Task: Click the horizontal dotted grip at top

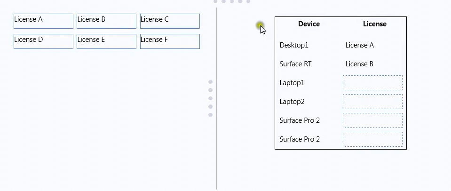Action: point(232,1)
